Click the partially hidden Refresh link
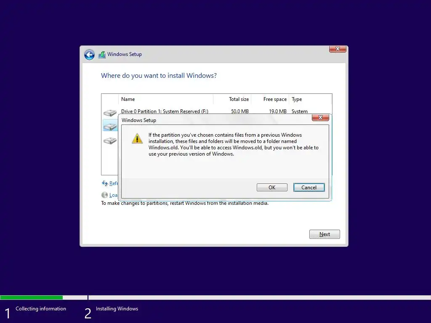The image size is (431, 323). tap(114, 183)
